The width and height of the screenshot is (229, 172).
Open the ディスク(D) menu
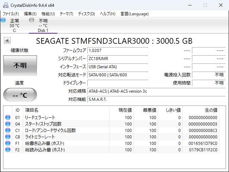tap(86, 14)
